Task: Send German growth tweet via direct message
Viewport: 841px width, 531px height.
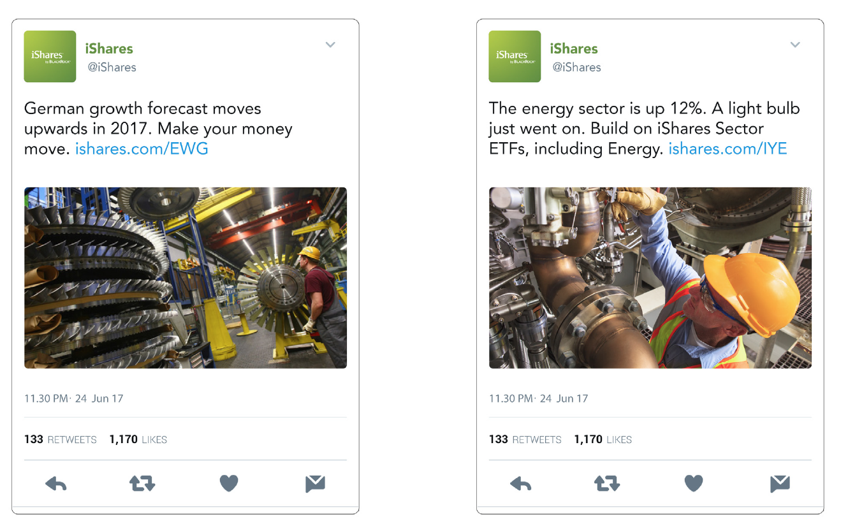Action: [315, 484]
